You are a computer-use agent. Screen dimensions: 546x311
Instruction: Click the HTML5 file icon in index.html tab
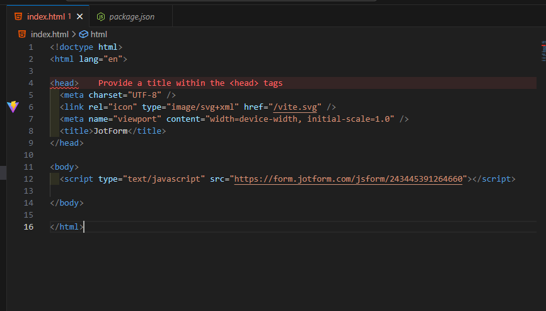tap(18, 16)
